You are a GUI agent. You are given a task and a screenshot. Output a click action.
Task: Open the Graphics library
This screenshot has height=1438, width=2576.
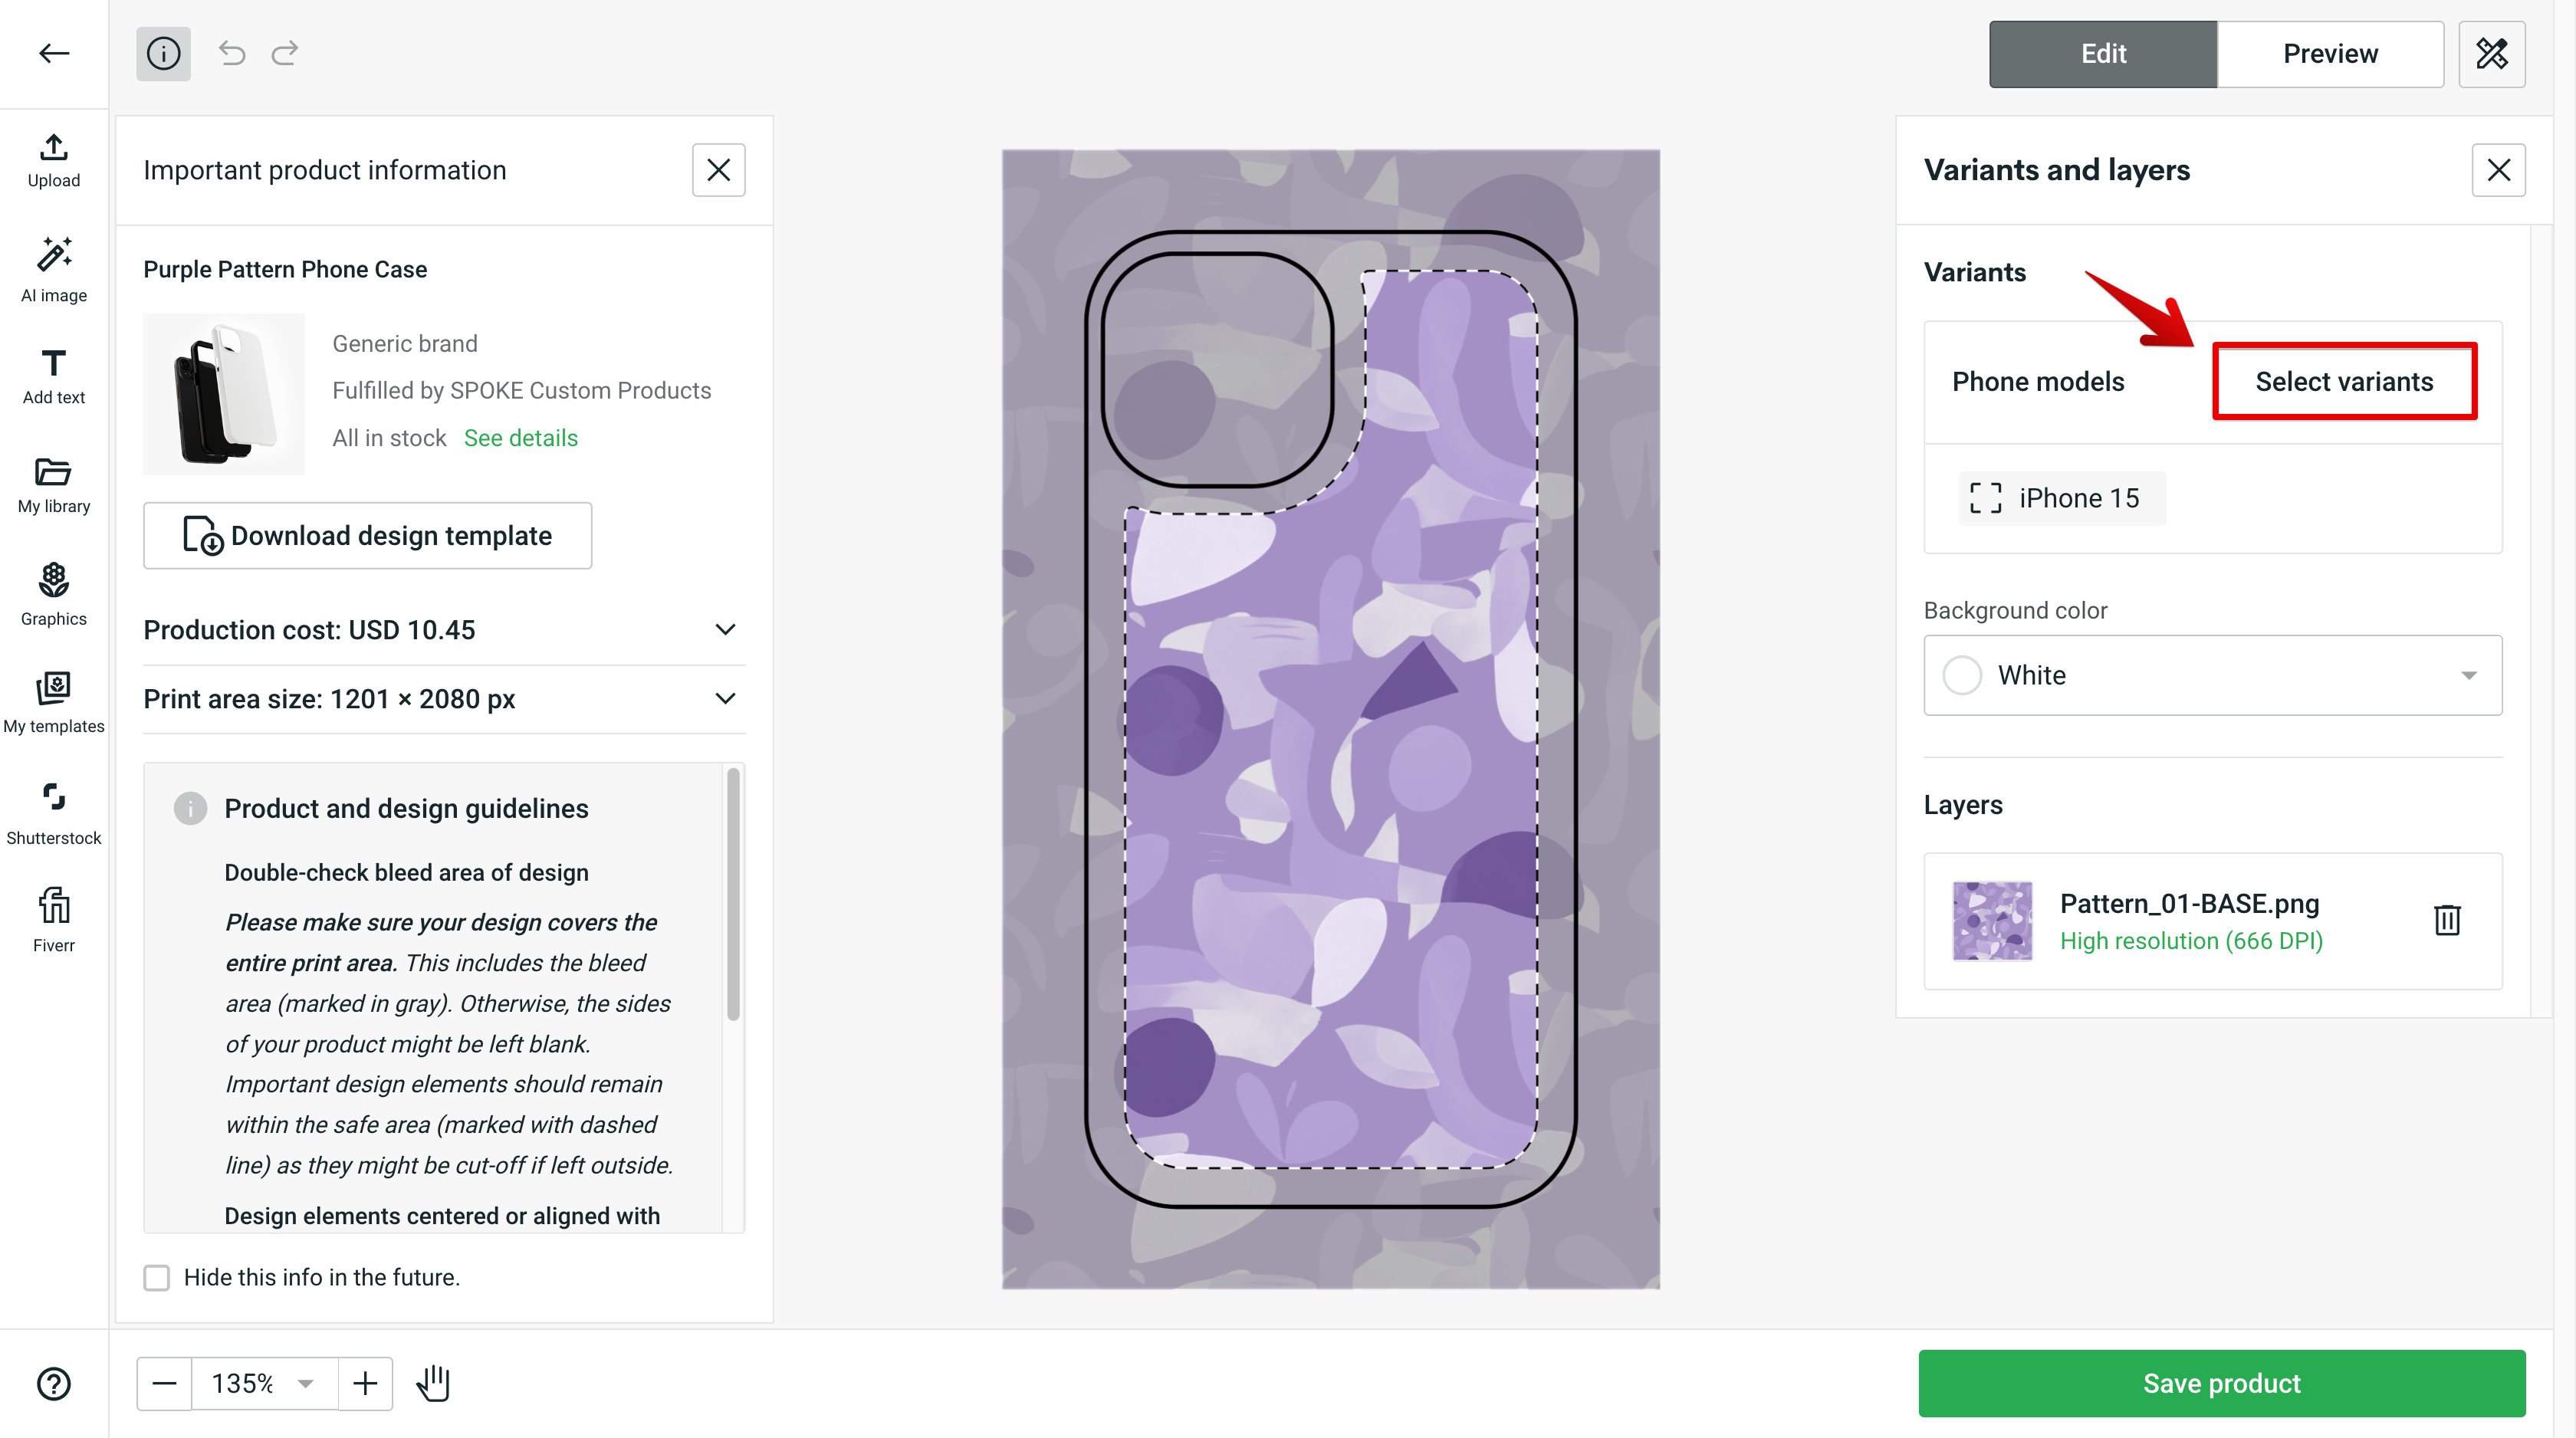click(x=54, y=593)
